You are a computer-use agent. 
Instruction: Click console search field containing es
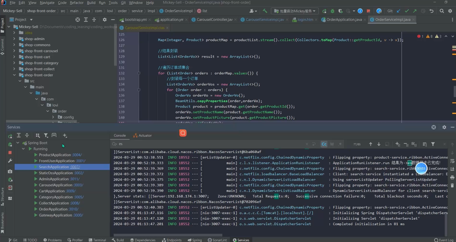[210, 144]
